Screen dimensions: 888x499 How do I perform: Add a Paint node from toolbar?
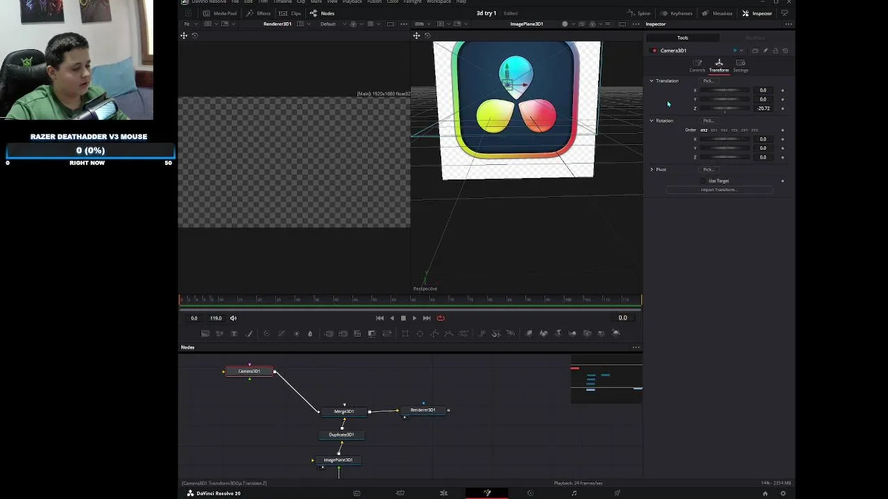tap(249, 333)
